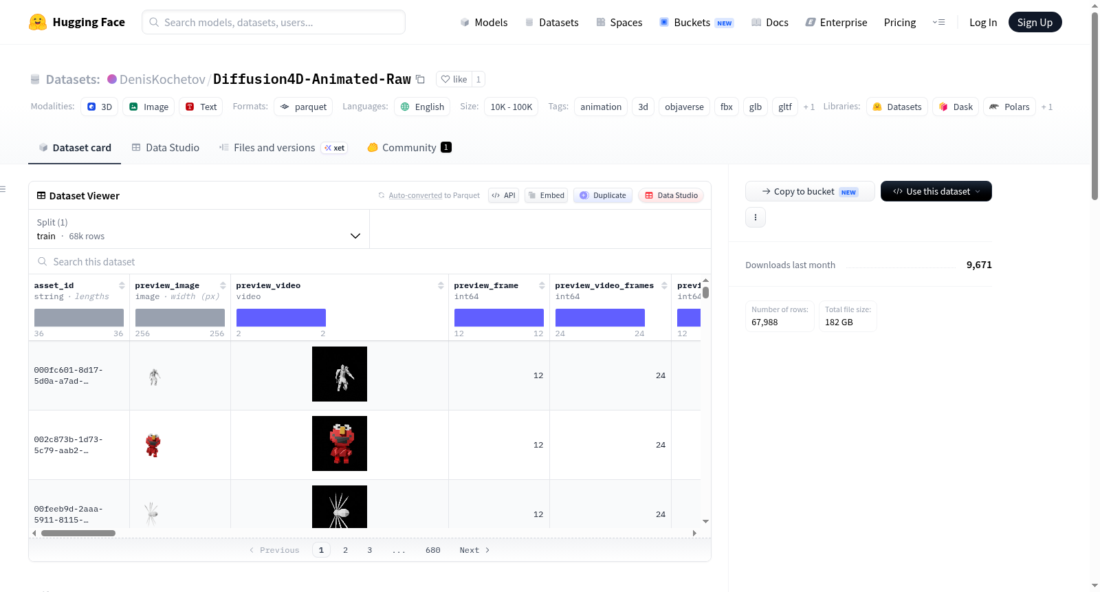
Task: Open Docs in top navigation
Action: point(769,23)
